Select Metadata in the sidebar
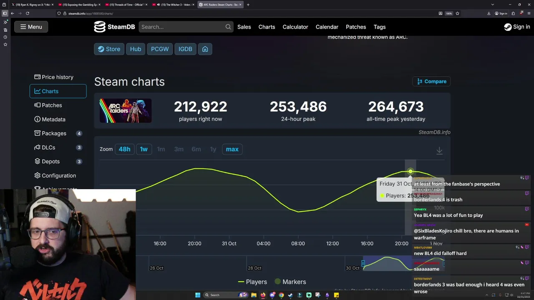534x300 pixels. click(x=58, y=119)
